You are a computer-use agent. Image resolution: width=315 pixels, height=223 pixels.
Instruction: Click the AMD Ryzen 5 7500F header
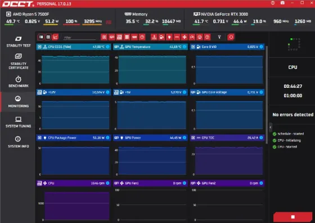[x=28, y=14]
